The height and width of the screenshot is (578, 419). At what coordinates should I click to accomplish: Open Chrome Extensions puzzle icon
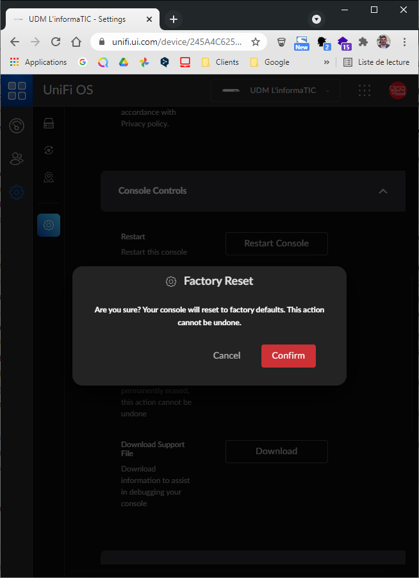pyautogui.click(x=363, y=42)
